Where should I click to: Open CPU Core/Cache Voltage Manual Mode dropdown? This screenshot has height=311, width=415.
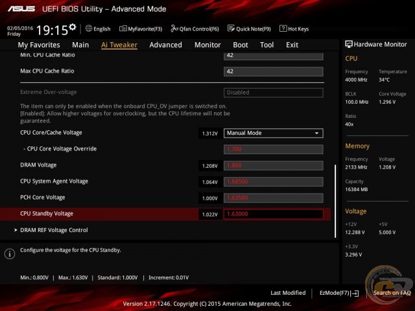point(274,133)
